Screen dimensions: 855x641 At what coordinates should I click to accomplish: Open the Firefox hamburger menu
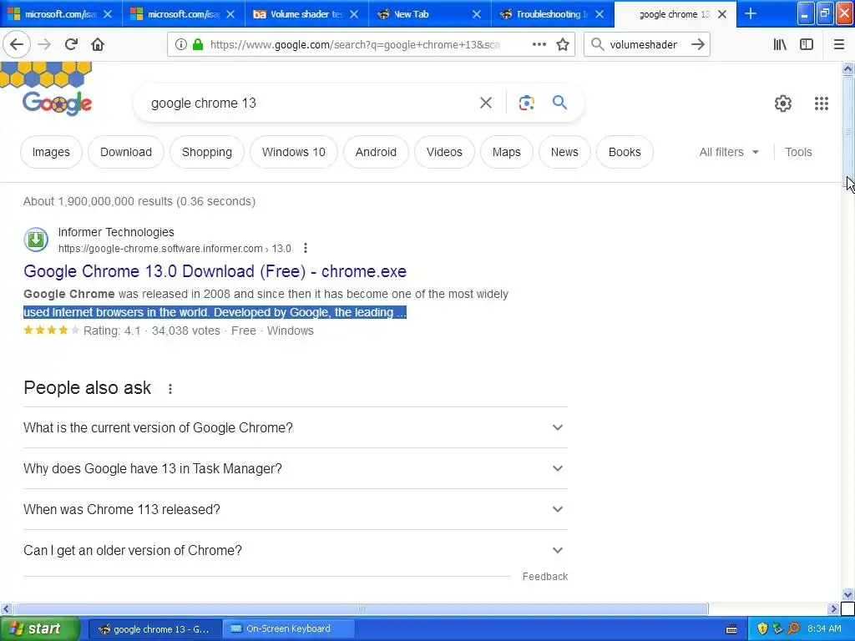pyautogui.click(x=839, y=45)
